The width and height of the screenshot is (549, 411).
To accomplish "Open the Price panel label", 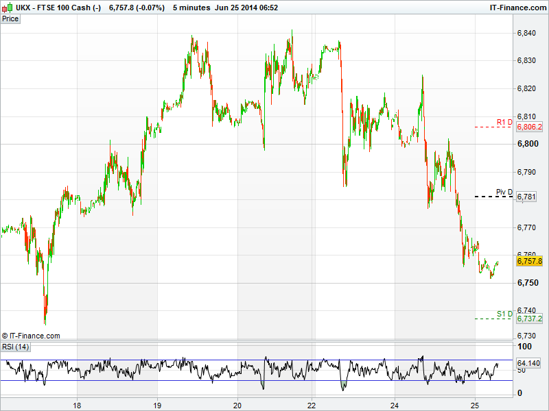I will tap(10, 18).
